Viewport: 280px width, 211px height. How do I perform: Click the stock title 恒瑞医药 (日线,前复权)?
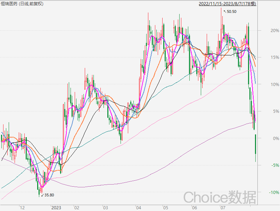[22, 3]
